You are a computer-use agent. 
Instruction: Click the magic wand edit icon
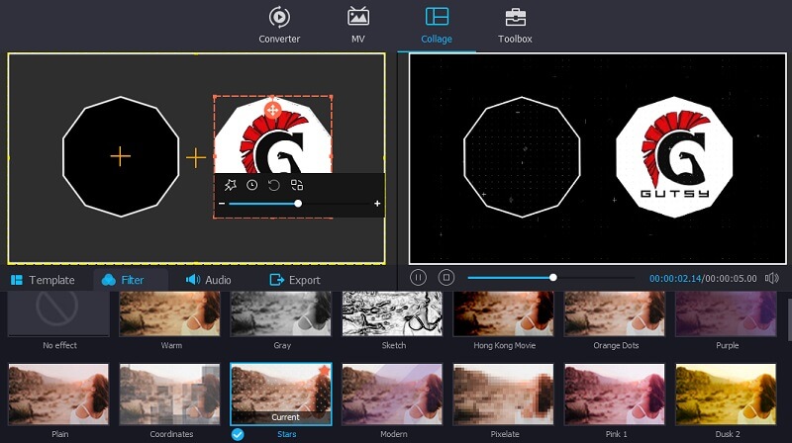230,185
